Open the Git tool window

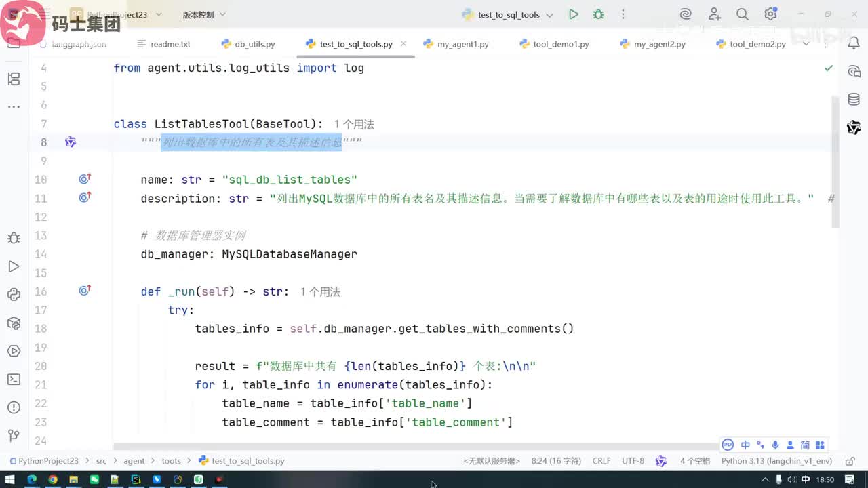pos(14,436)
